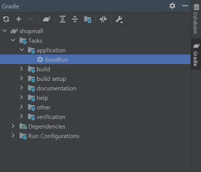Select the shopmall project label
The image size is (201, 172).
pos(31,31)
